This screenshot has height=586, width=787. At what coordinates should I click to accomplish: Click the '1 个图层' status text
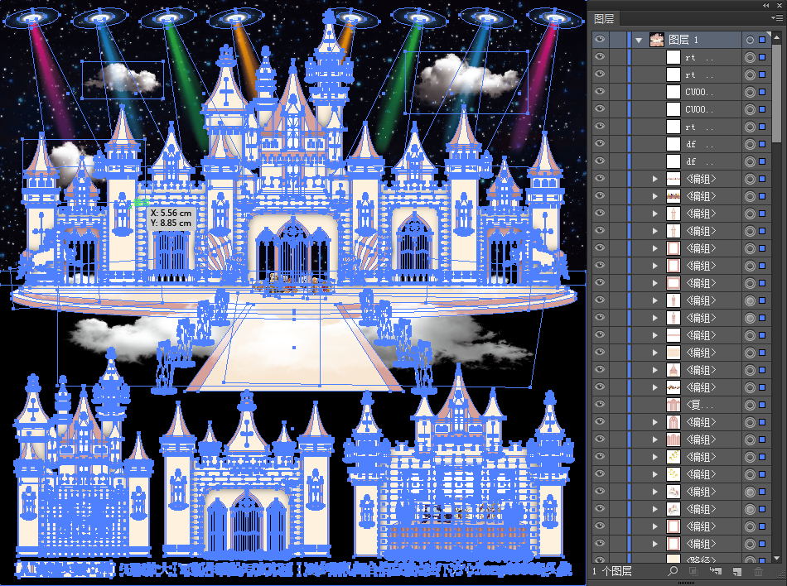click(x=612, y=571)
